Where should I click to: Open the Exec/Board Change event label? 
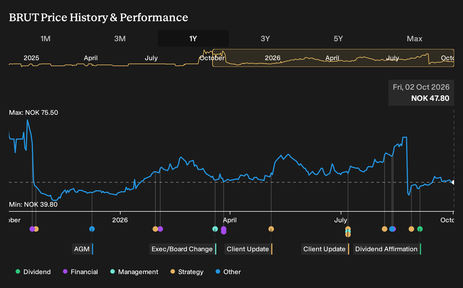coord(183,249)
